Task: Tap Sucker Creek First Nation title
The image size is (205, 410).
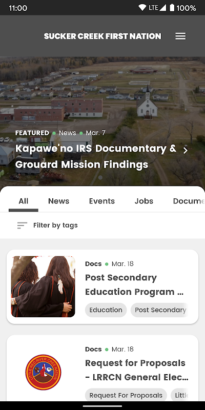Action: [102, 36]
